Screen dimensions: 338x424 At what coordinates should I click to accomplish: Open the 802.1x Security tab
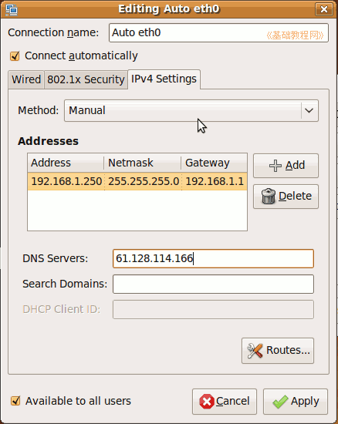pyautogui.click(x=86, y=79)
